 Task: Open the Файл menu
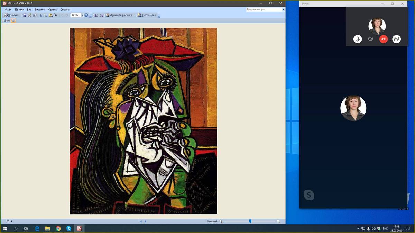[8, 10]
